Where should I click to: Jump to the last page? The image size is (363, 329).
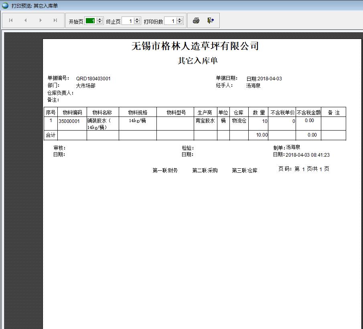(x=55, y=20)
